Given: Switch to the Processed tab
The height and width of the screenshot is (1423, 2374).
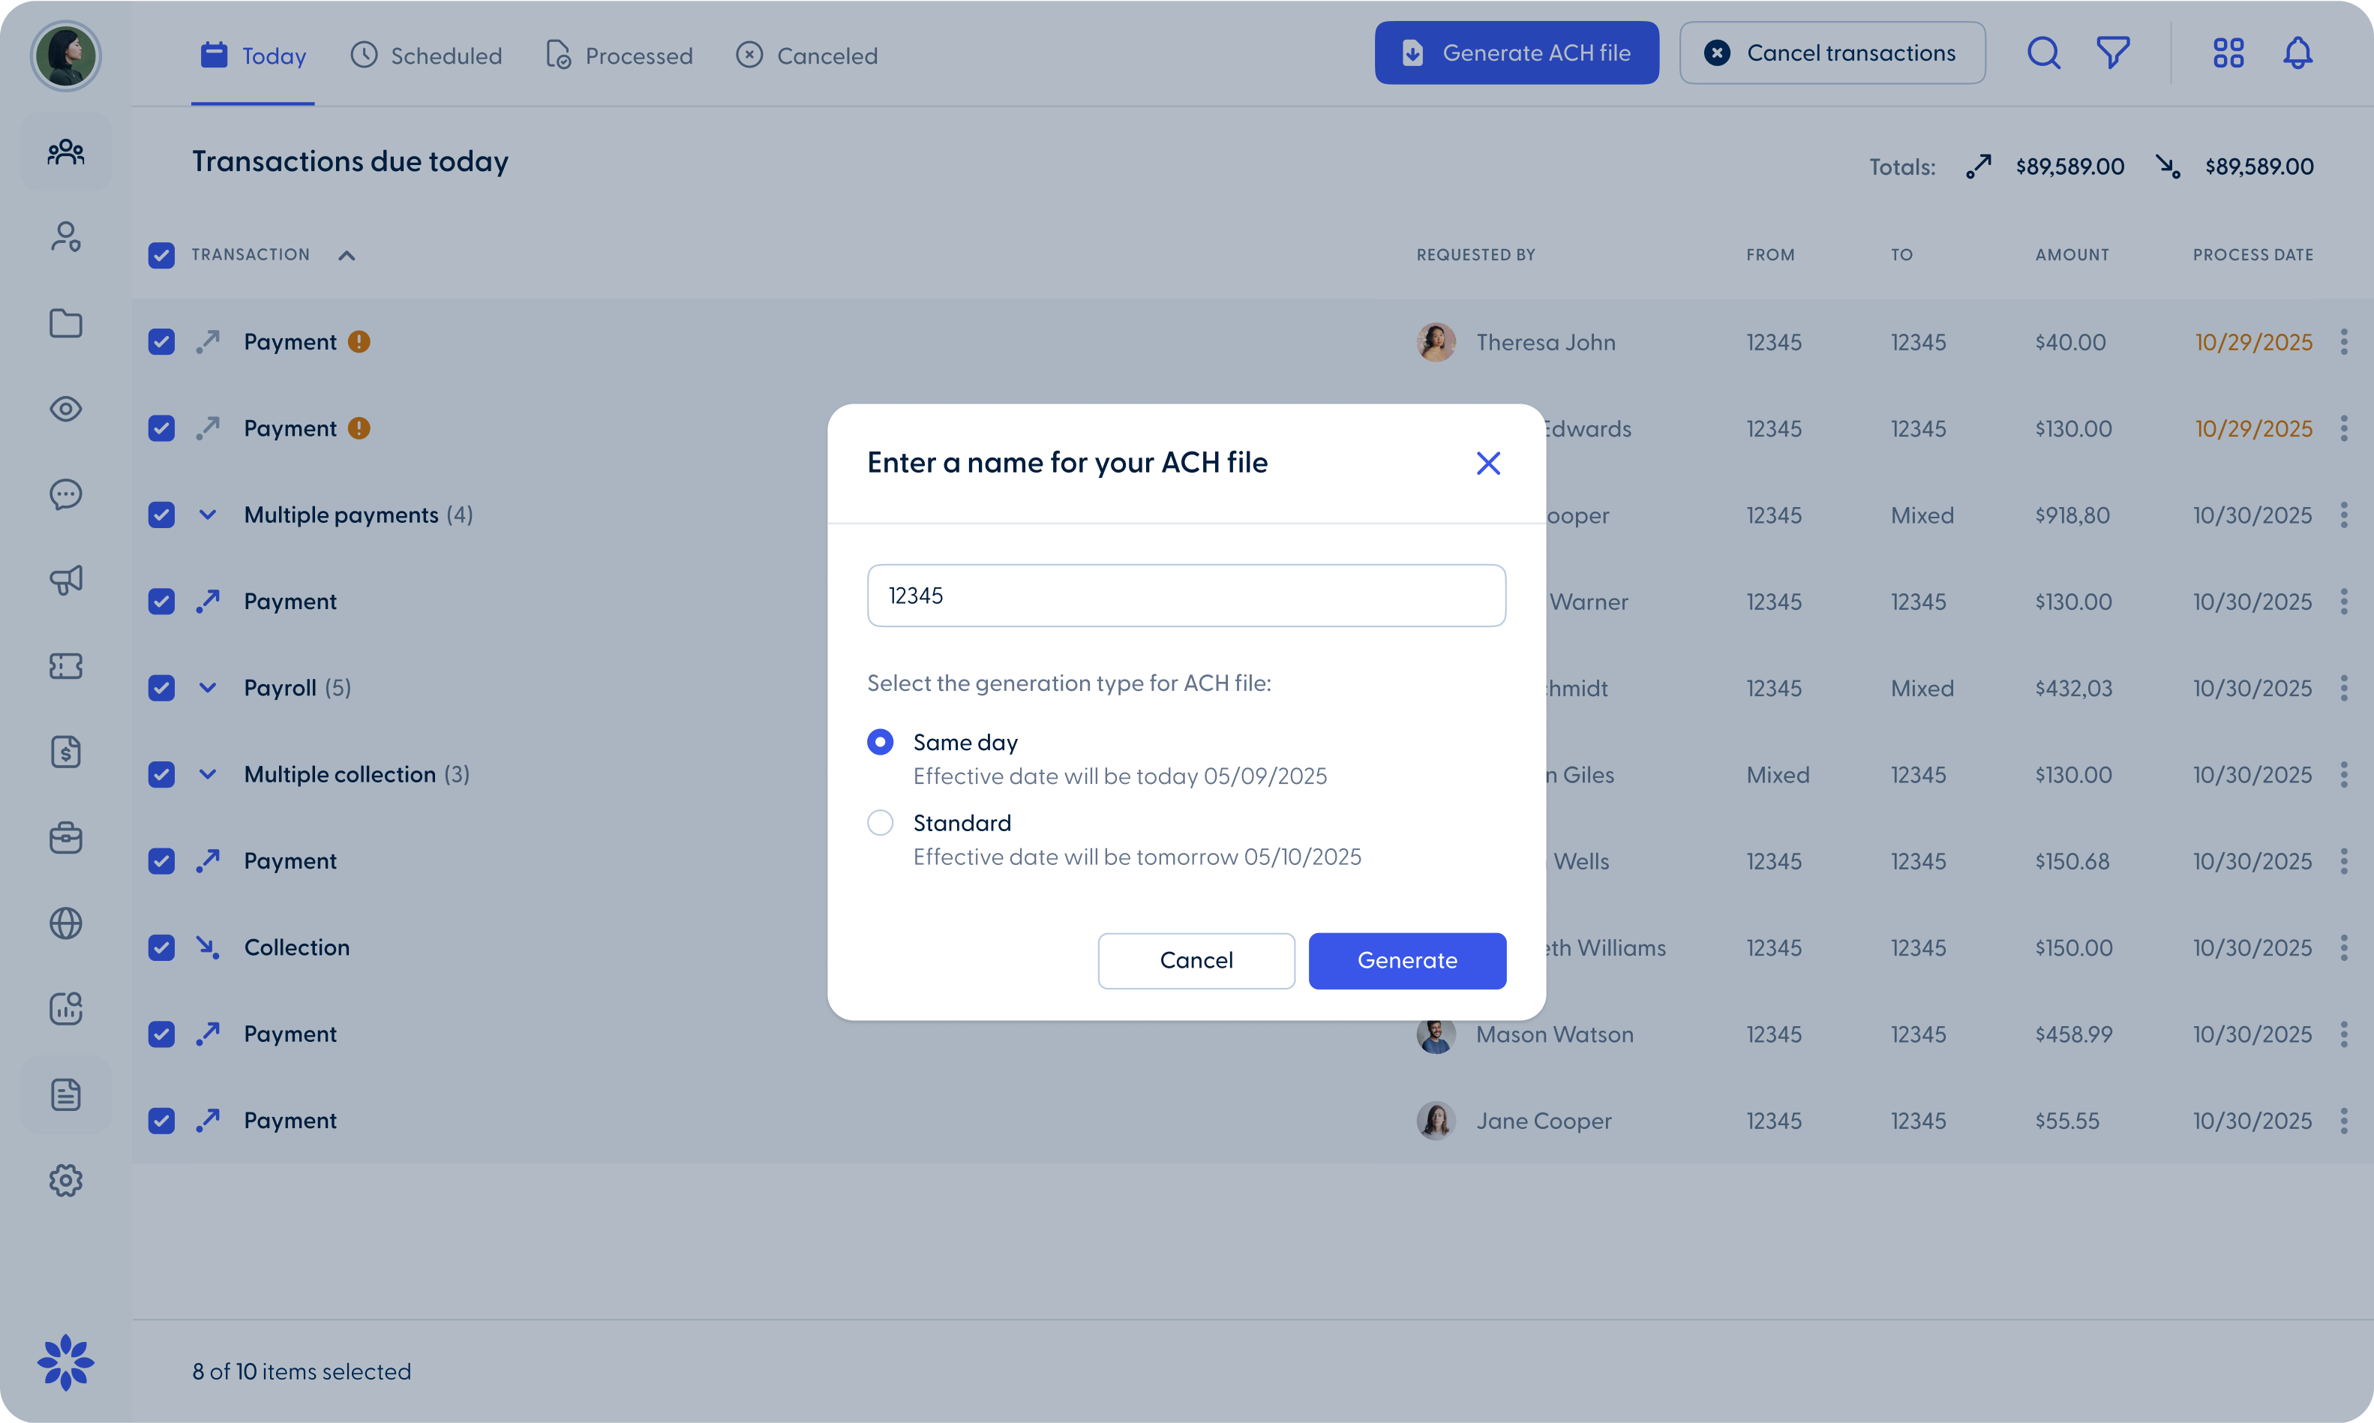Looking at the screenshot, I should coord(618,55).
